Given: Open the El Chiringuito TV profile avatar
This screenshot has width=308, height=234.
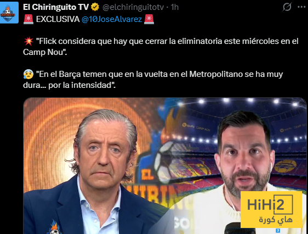Looking at the screenshot, I should [x=9, y=13].
